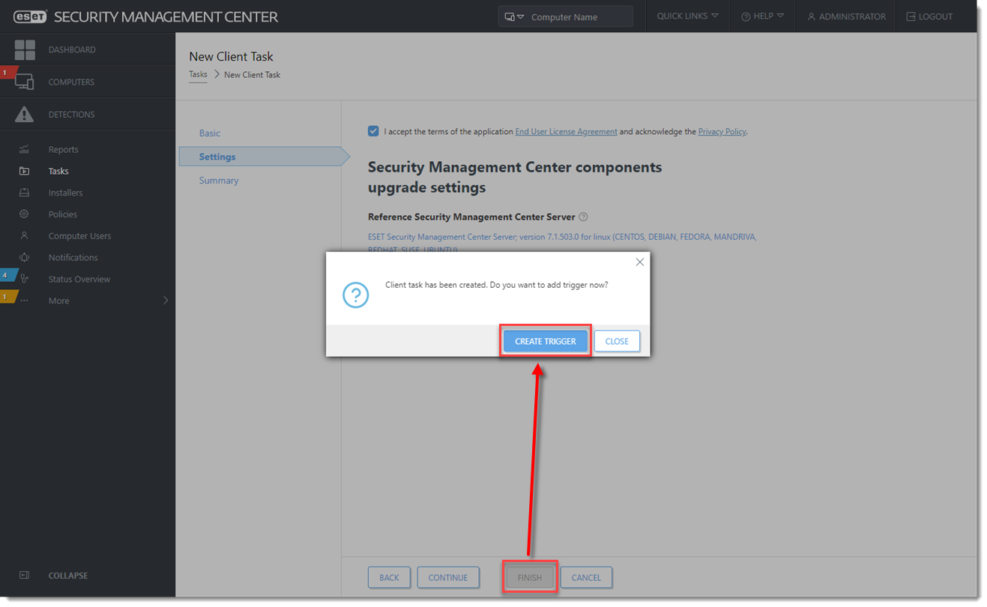
Task: Click ESET Security Management Center Server version link
Action: tap(562, 243)
